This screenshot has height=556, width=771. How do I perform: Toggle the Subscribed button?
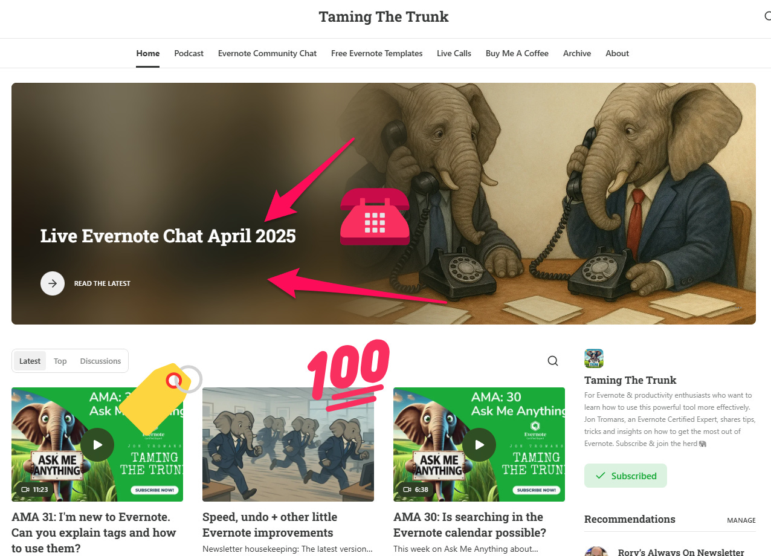[x=625, y=476]
